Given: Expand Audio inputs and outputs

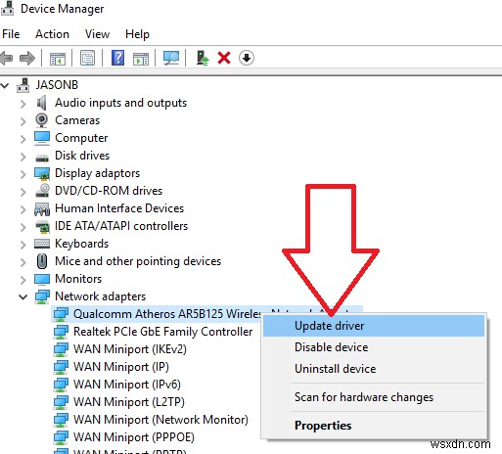Looking at the screenshot, I should [23, 104].
